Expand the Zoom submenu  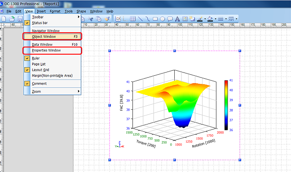pos(53,91)
